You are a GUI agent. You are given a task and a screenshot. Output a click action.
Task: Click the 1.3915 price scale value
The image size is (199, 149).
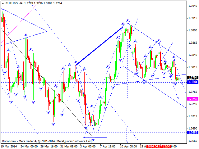click(193, 18)
